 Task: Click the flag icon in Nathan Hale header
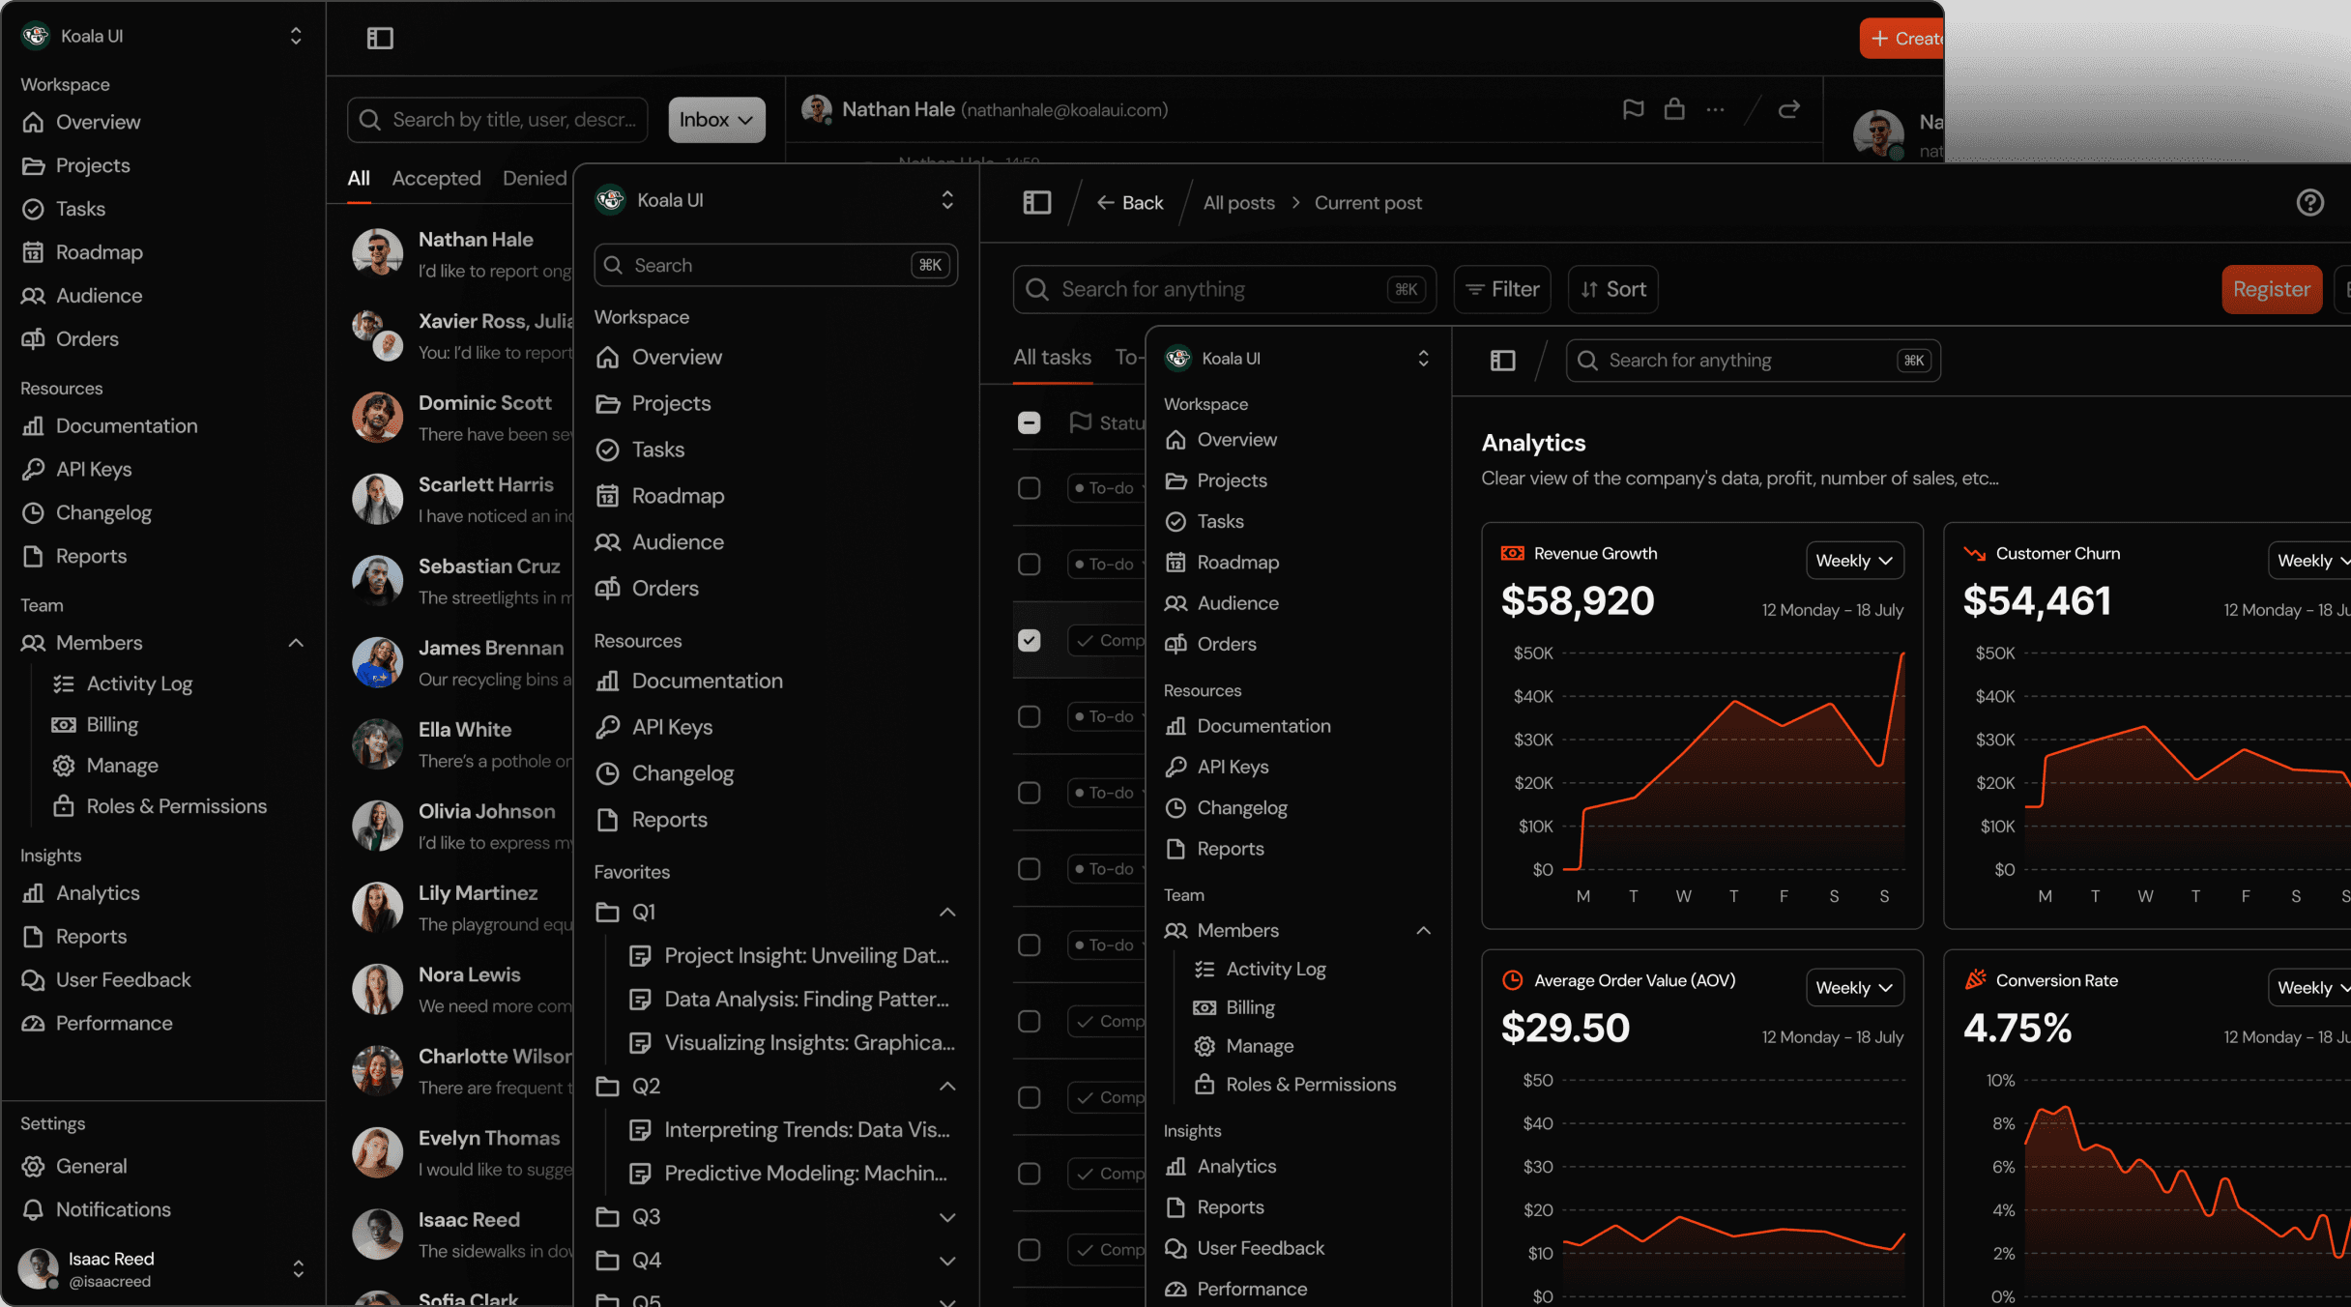point(1633,109)
